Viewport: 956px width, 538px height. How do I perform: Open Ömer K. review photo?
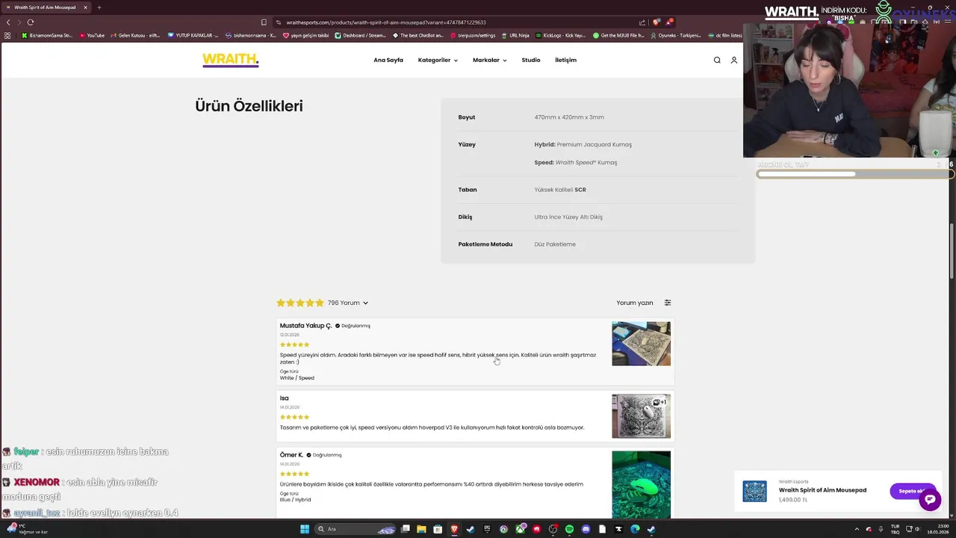[x=641, y=484]
